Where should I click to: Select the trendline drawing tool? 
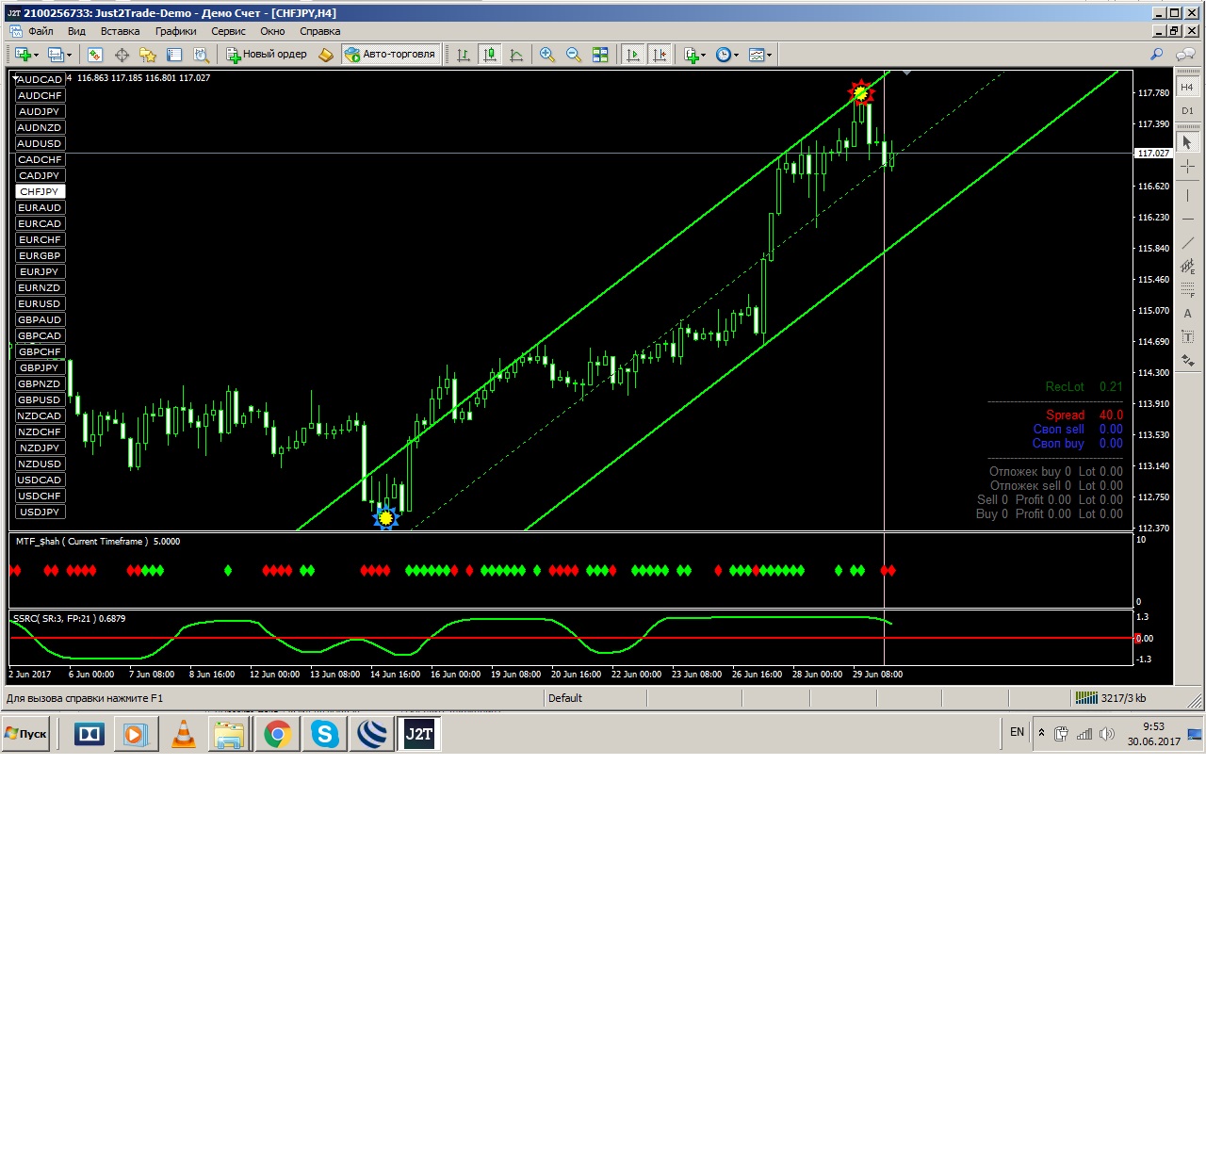(1187, 243)
